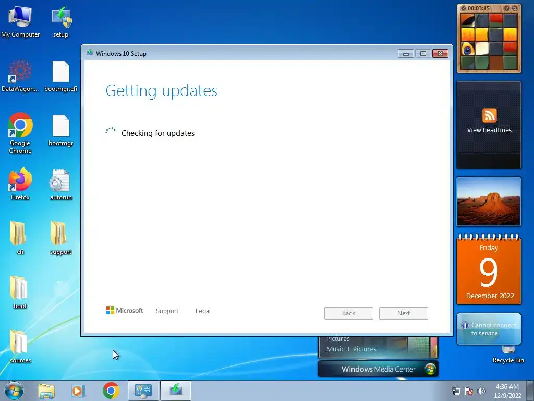This screenshot has width=534, height=401.
Task: Launch Windows Media Player from taskbar
Action: click(x=78, y=391)
